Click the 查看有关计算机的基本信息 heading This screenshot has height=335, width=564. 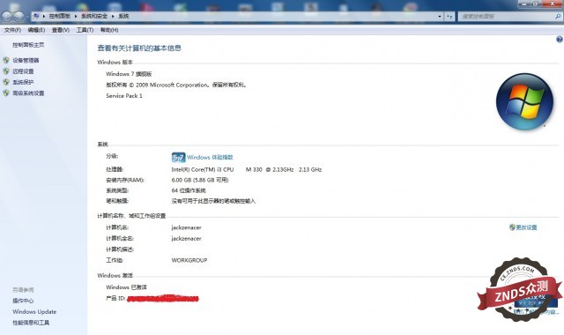coord(139,48)
